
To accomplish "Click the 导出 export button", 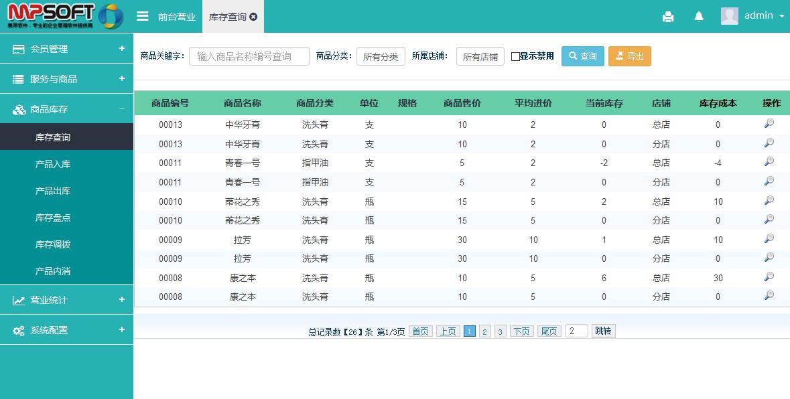I will (629, 56).
